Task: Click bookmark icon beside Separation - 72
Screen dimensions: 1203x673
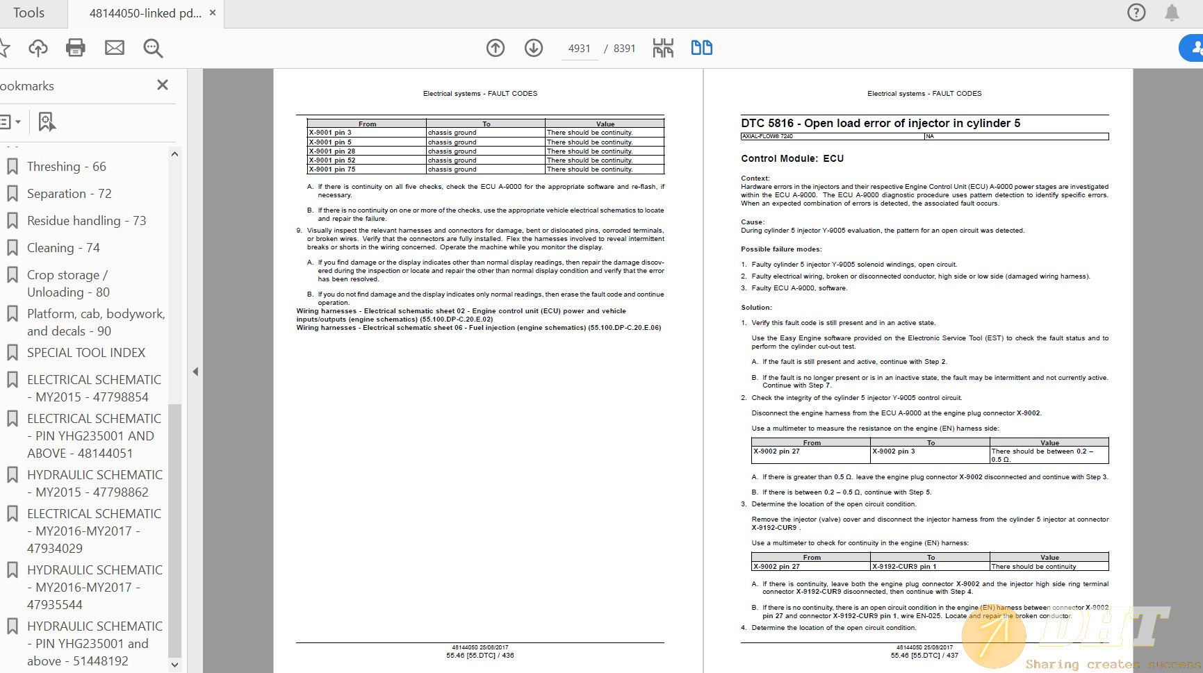Action: 12,194
